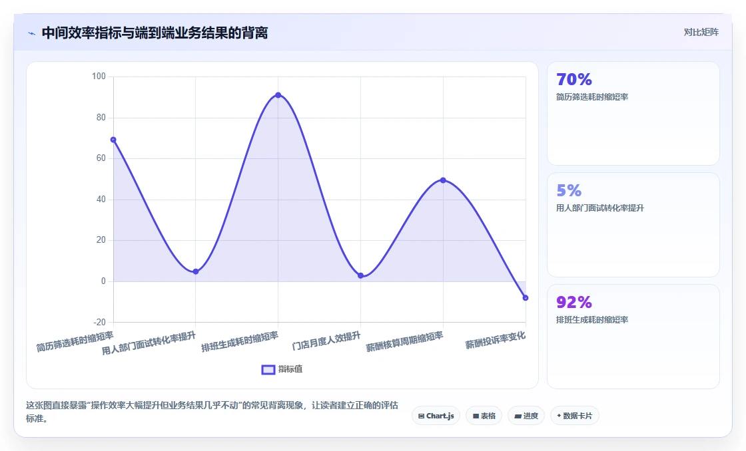
Task: Click the icon in the 进度 tag
Action: pyautogui.click(x=518, y=416)
